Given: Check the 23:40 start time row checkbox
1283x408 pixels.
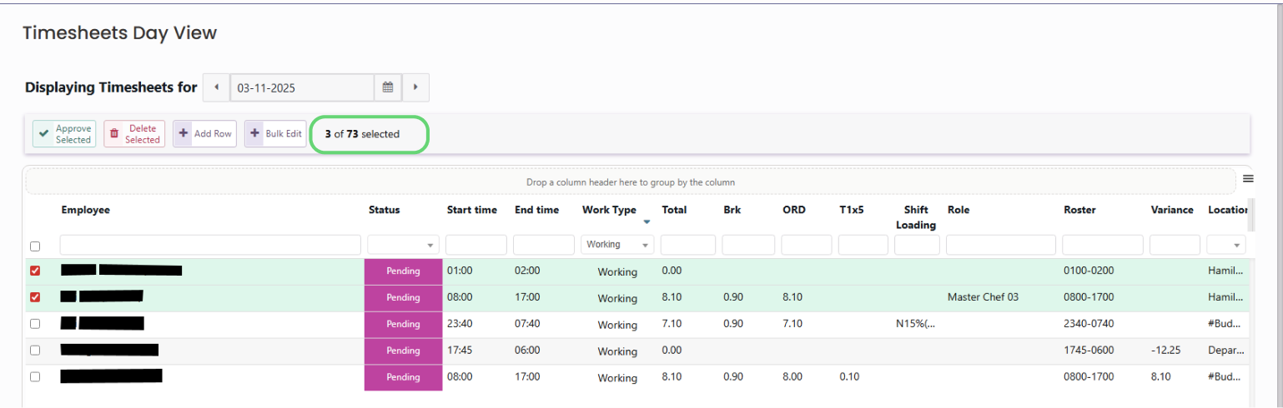Looking at the screenshot, I should click(x=35, y=324).
